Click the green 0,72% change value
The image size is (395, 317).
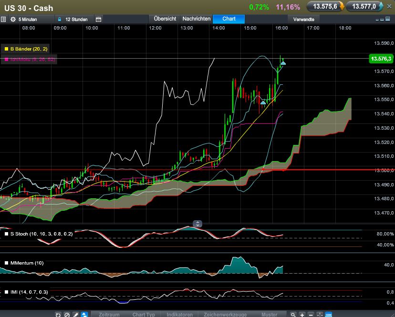pyautogui.click(x=259, y=7)
